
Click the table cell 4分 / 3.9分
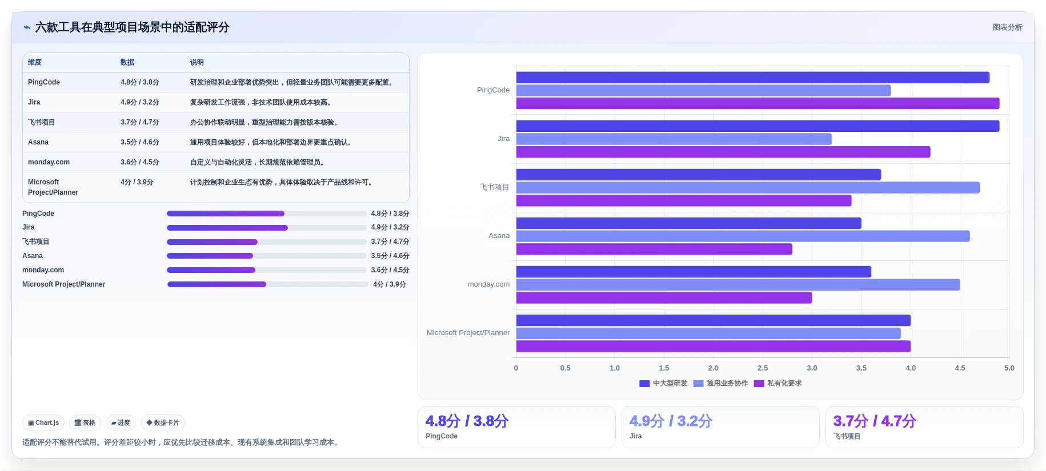tap(137, 182)
